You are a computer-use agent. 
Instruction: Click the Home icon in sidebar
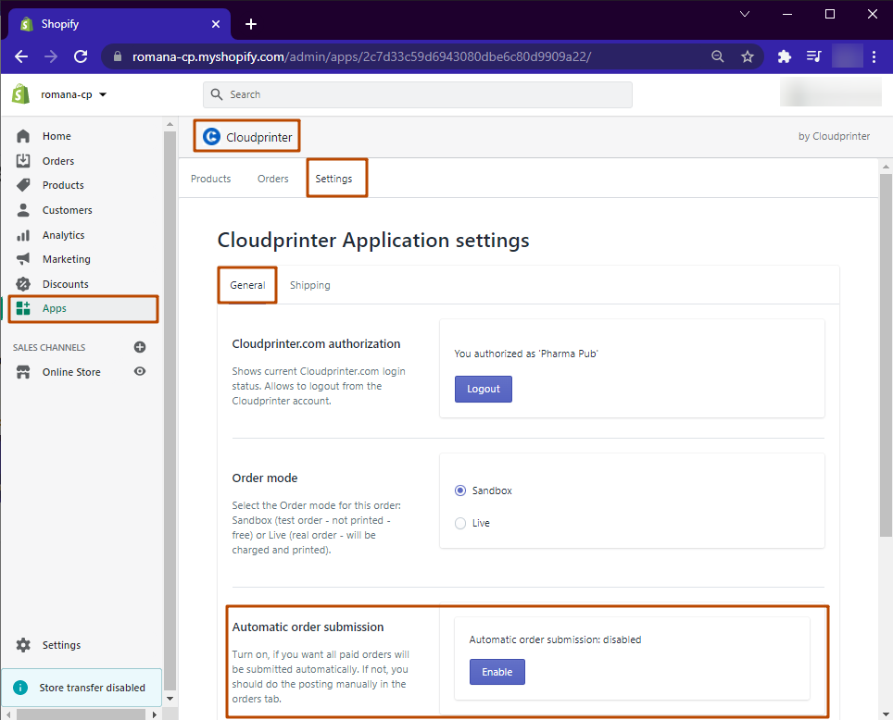[23, 136]
